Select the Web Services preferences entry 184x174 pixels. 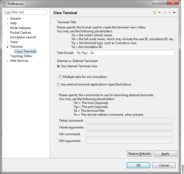pos(19,61)
